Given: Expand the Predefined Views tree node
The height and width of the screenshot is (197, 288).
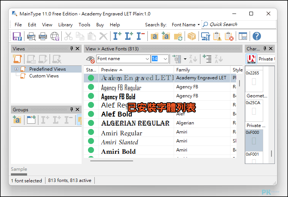Looking at the screenshot, I should 16,69.
